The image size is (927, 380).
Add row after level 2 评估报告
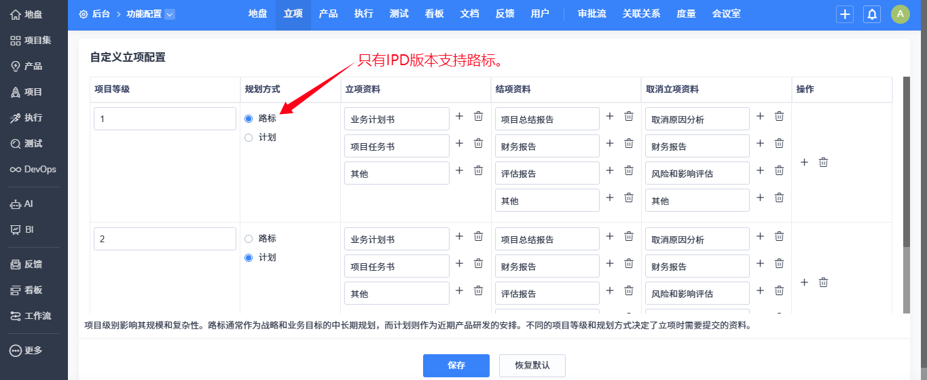pos(610,291)
